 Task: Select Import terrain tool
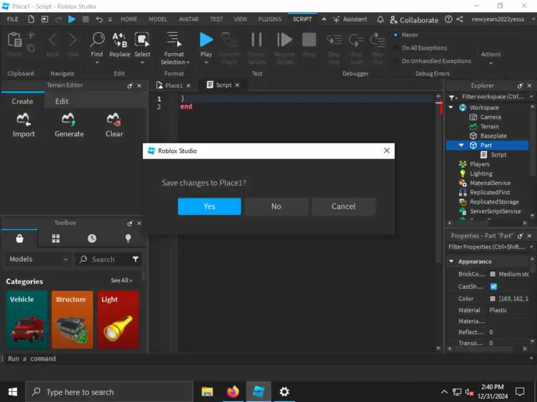coord(24,126)
